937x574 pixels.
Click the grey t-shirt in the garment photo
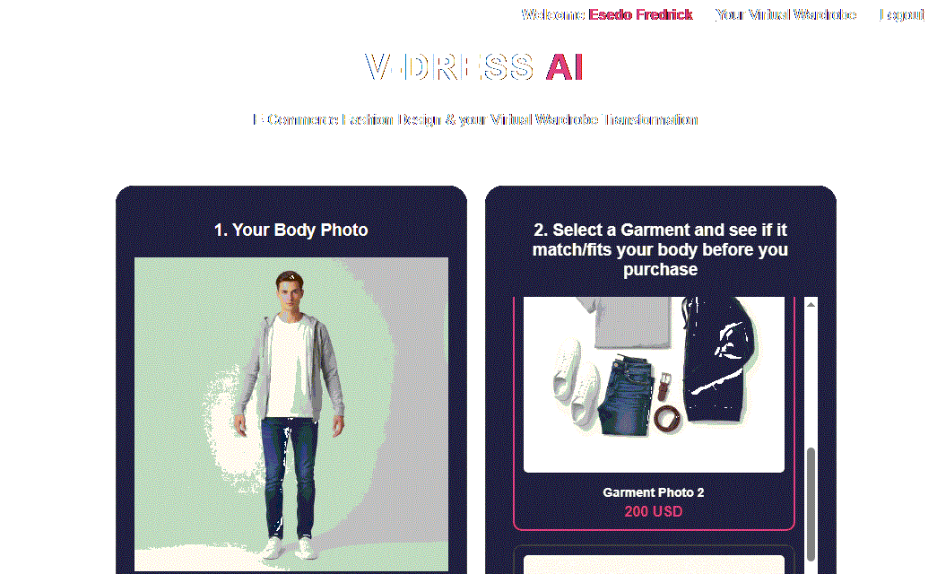(632, 323)
